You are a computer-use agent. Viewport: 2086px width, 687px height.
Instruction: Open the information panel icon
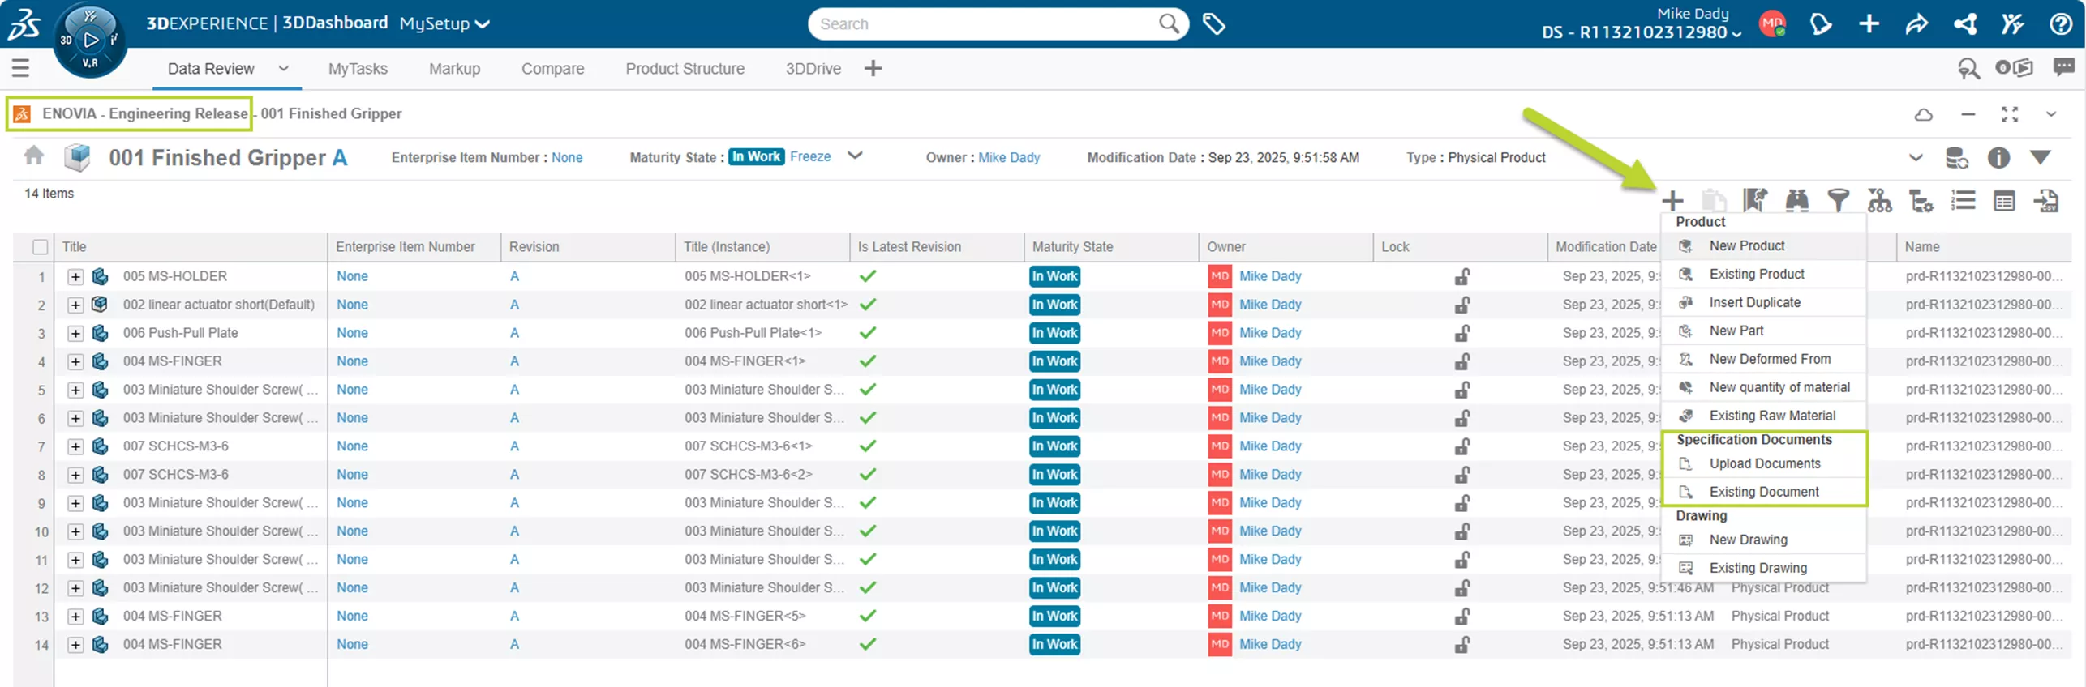tap(1998, 158)
